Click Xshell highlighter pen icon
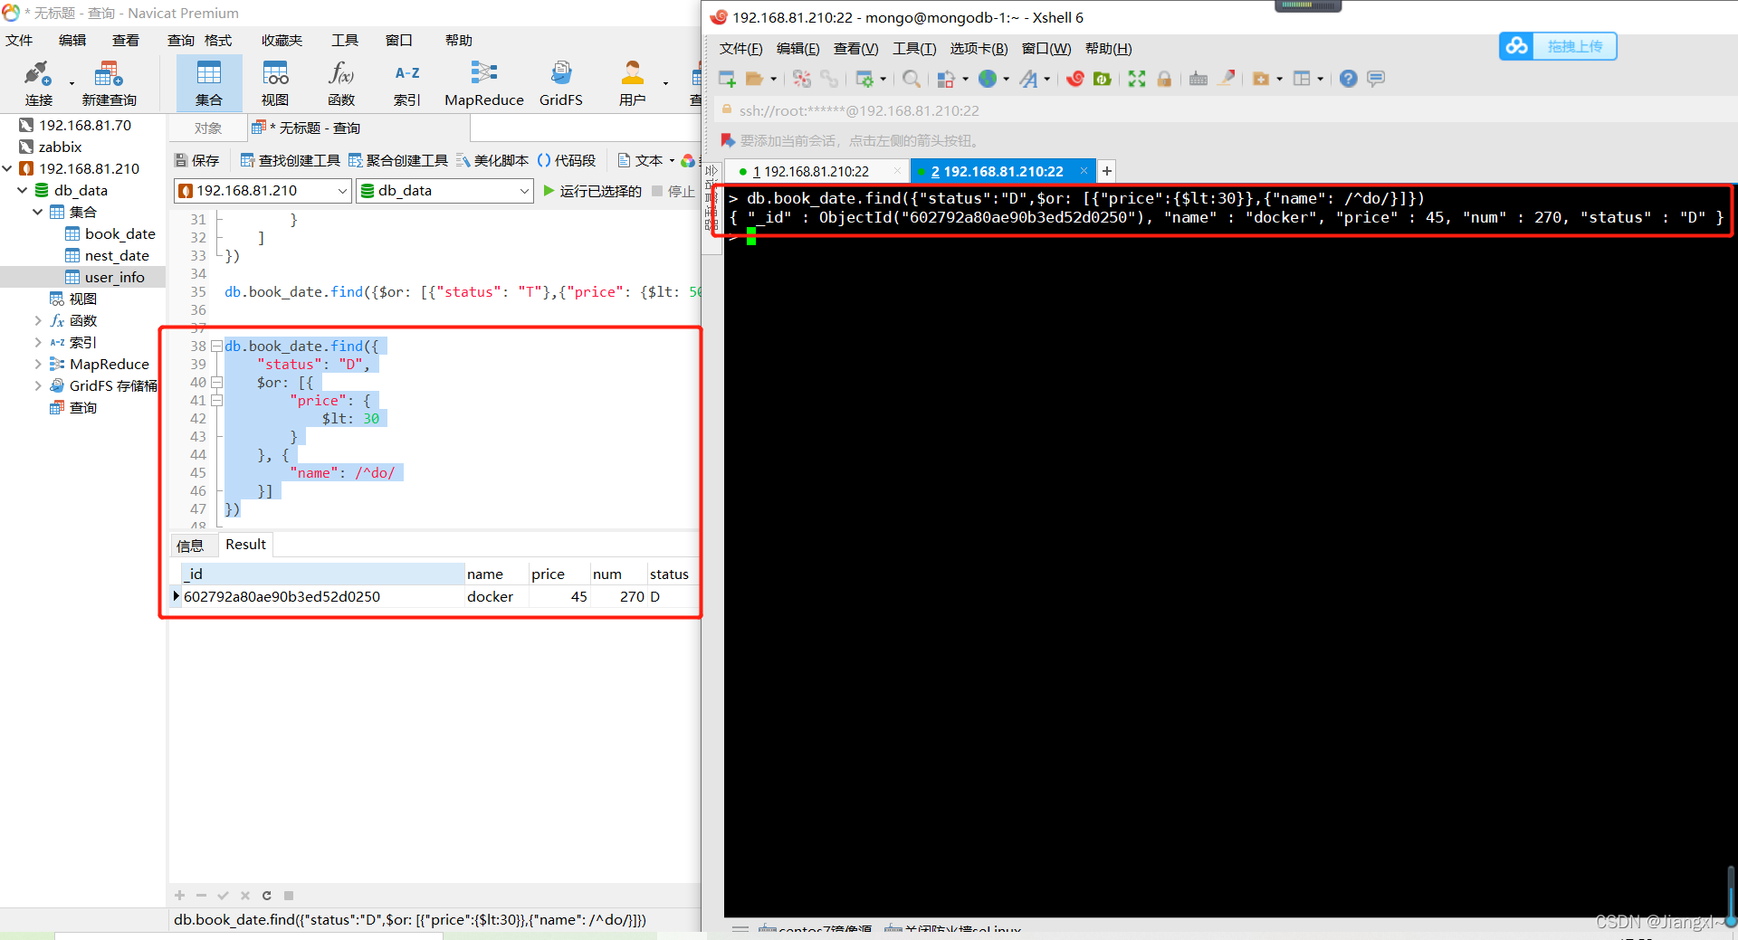This screenshot has height=940, width=1738. click(1226, 79)
